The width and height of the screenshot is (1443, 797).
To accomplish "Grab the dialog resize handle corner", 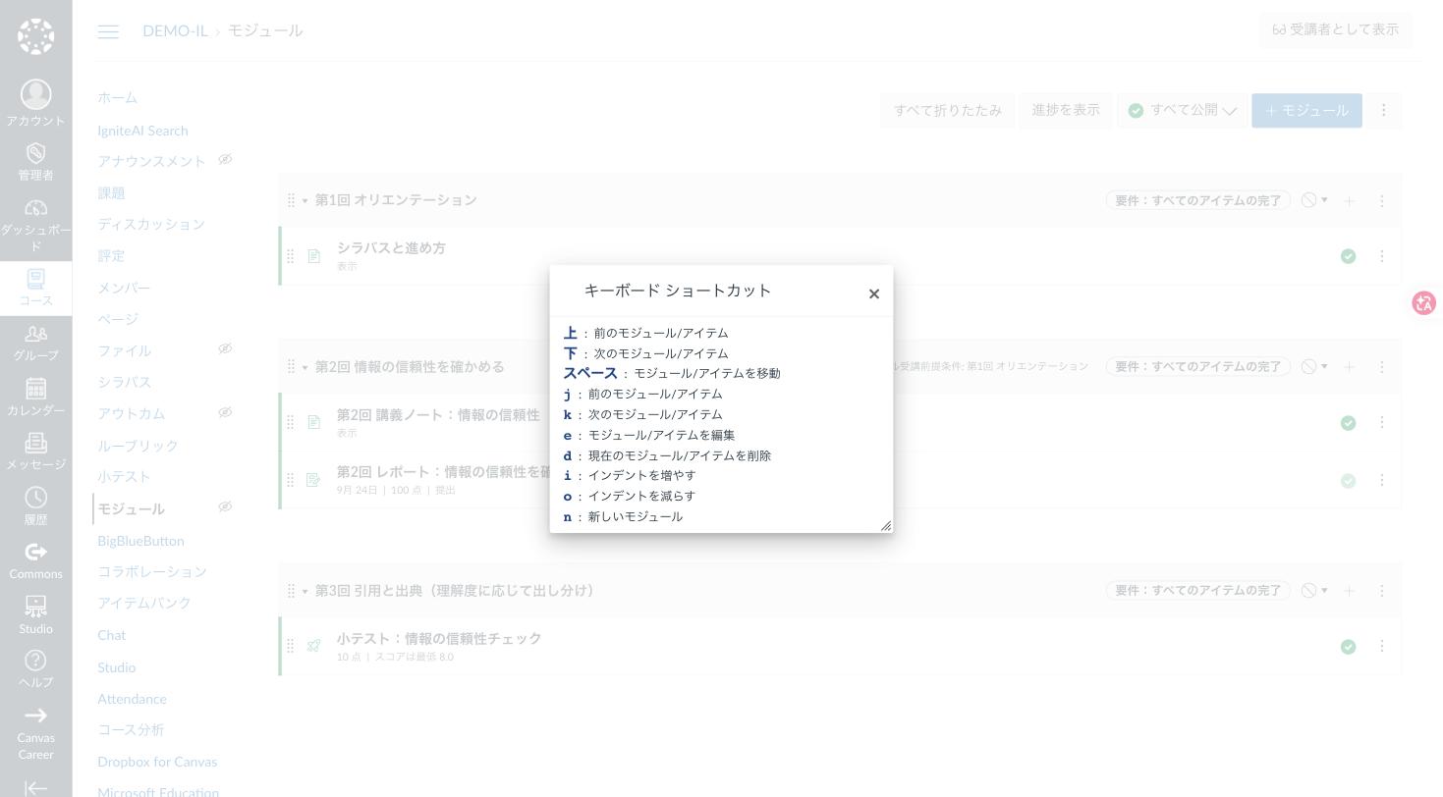I will [885, 525].
